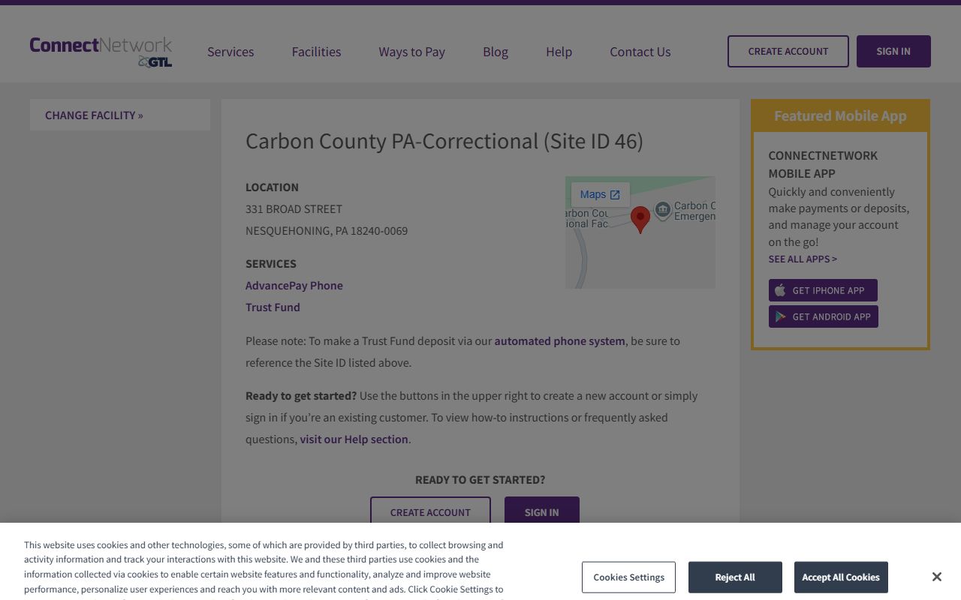Click Change Facility link
Screen dimensions: 961x600
[94, 115]
